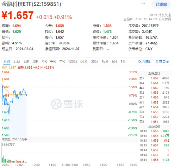Open the 1分 interval tab
Screen dimensions: 174x168
(123, 61)
